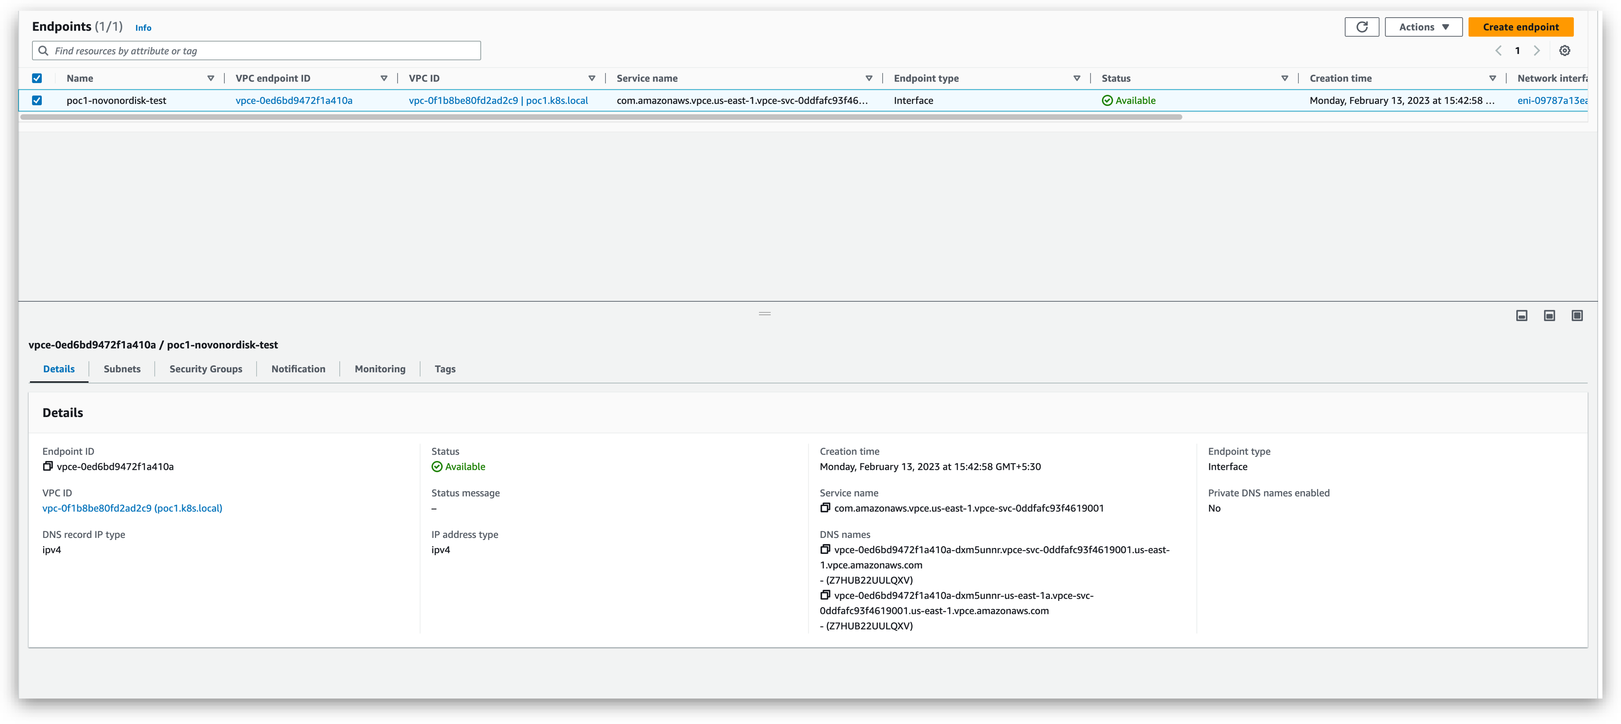Click the Create endpoint button

pos(1520,27)
